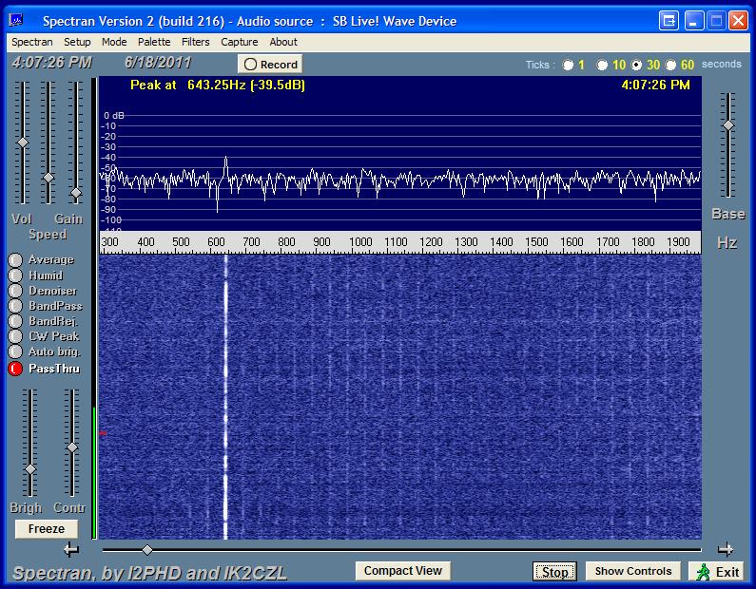Close the Spectran window
This screenshot has width=756, height=589.
(738, 21)
